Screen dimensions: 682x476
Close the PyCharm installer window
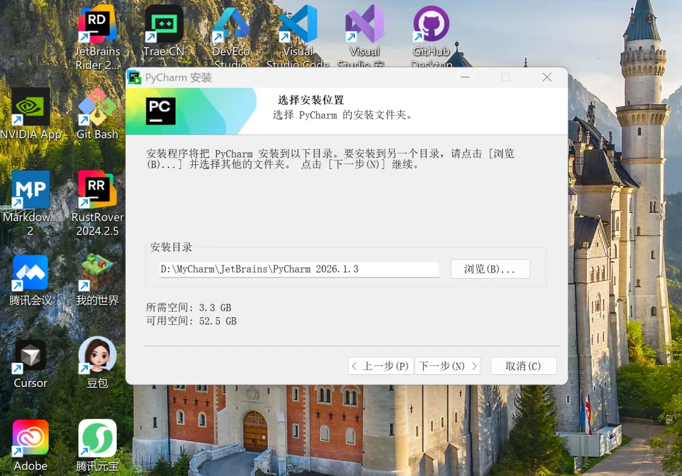(547, 78)
